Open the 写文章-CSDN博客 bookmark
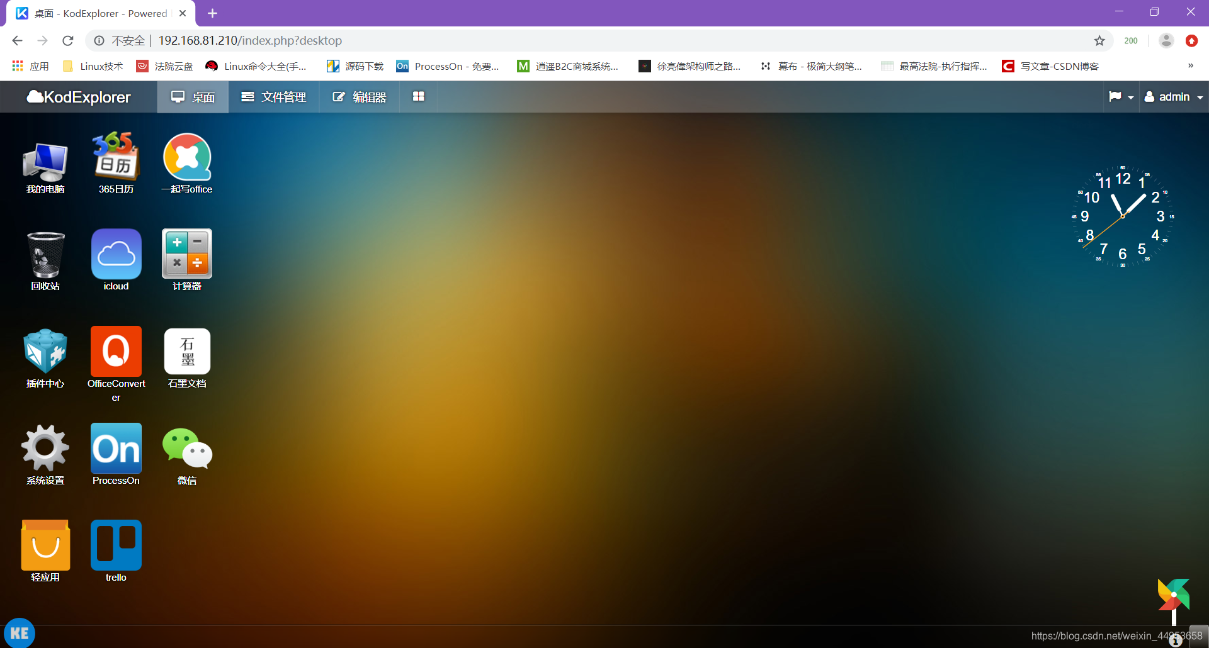The width and height of the screenshot is (1209, 648). point(1050,66)
